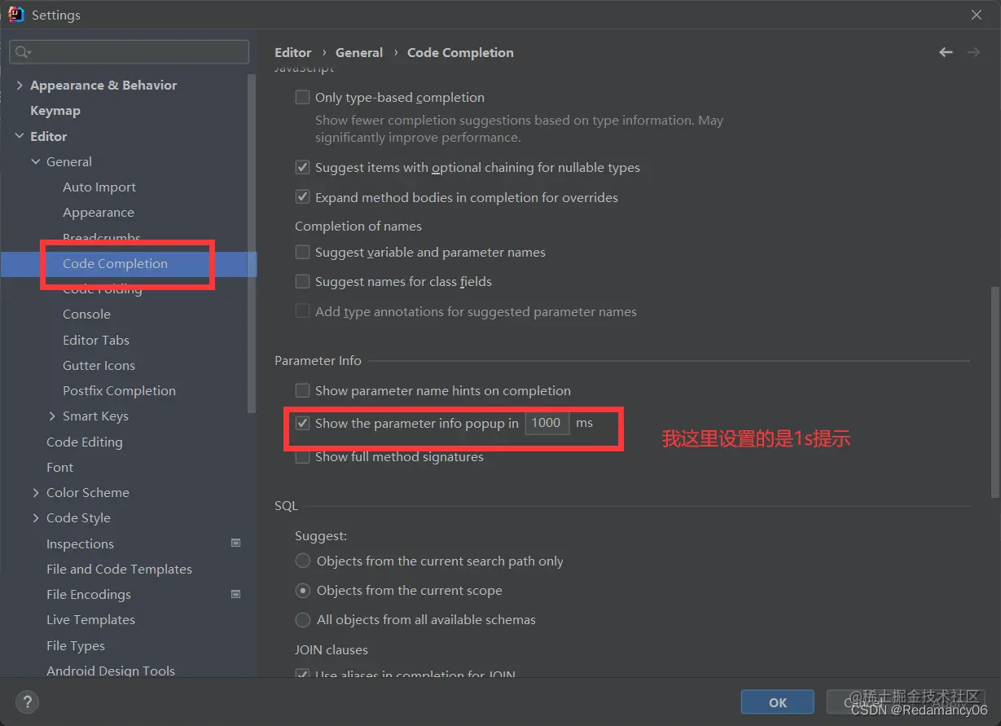Click the right panel vertical scrollbar

point(995,391)
